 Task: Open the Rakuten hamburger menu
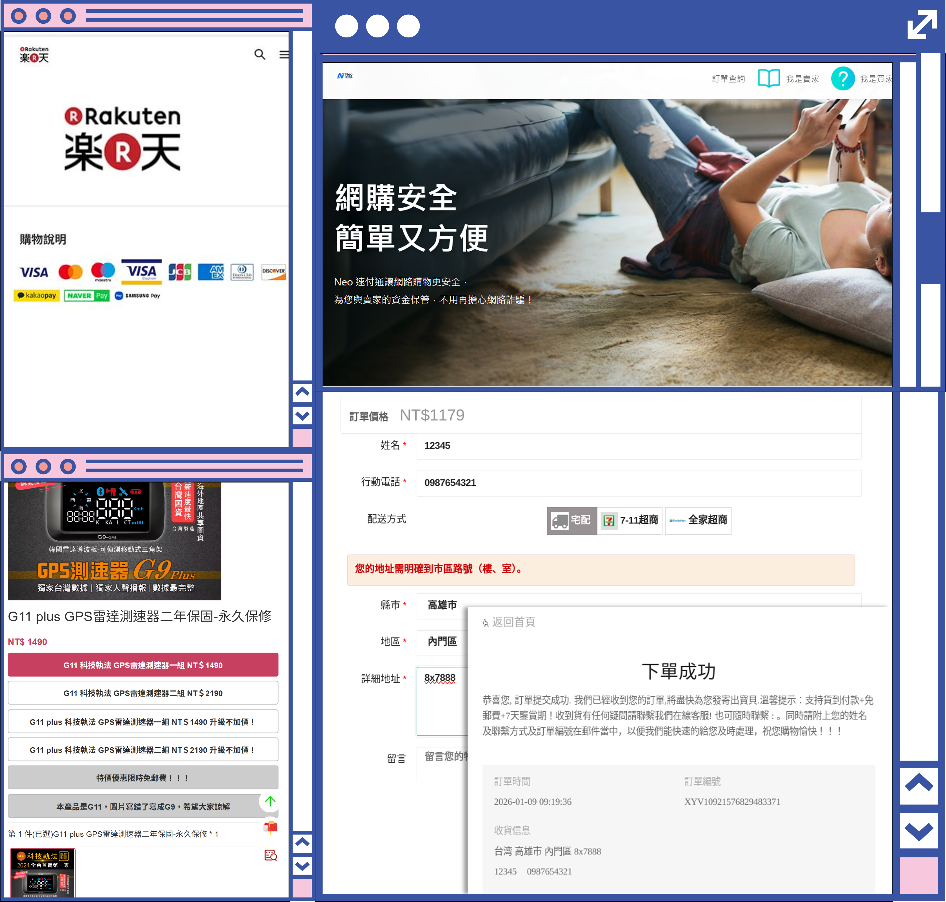[284, 54]
